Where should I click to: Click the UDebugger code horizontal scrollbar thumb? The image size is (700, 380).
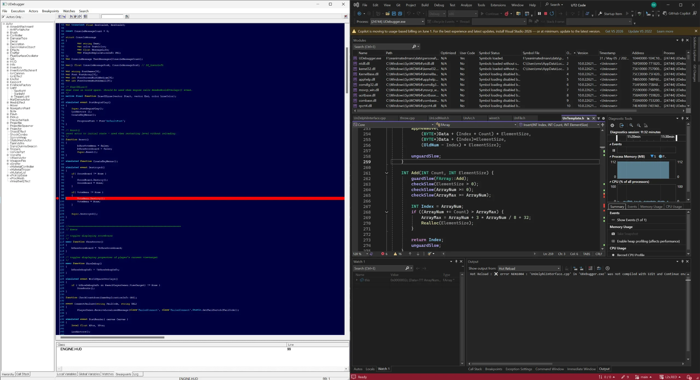click(112, 337)
